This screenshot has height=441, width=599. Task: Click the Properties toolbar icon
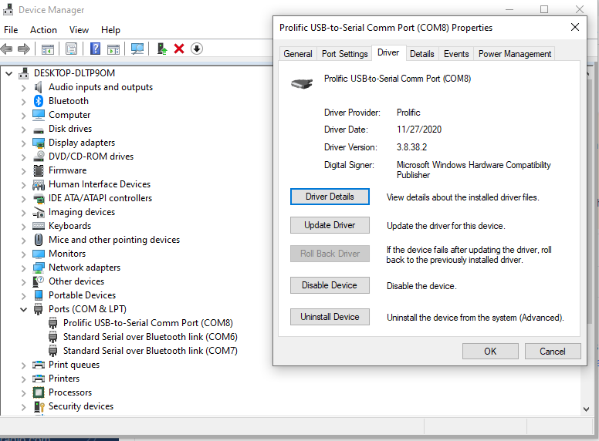pos(71,49)
